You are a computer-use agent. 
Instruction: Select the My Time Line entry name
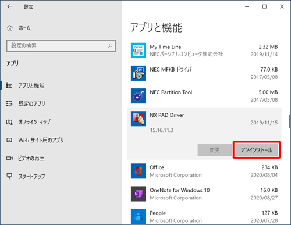165,47
